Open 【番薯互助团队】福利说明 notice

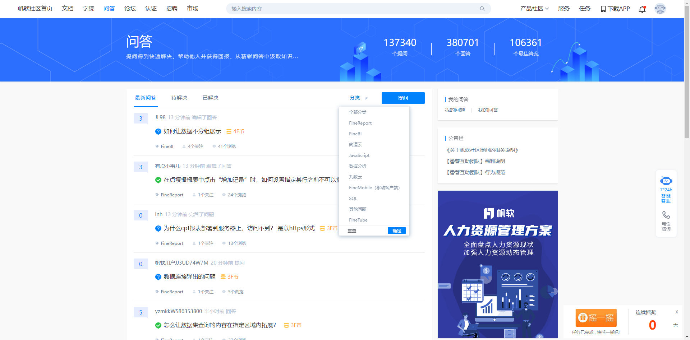tap(475, 161)
